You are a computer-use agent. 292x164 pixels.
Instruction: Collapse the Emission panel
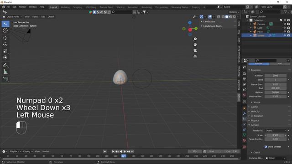(x=255, y=70)
